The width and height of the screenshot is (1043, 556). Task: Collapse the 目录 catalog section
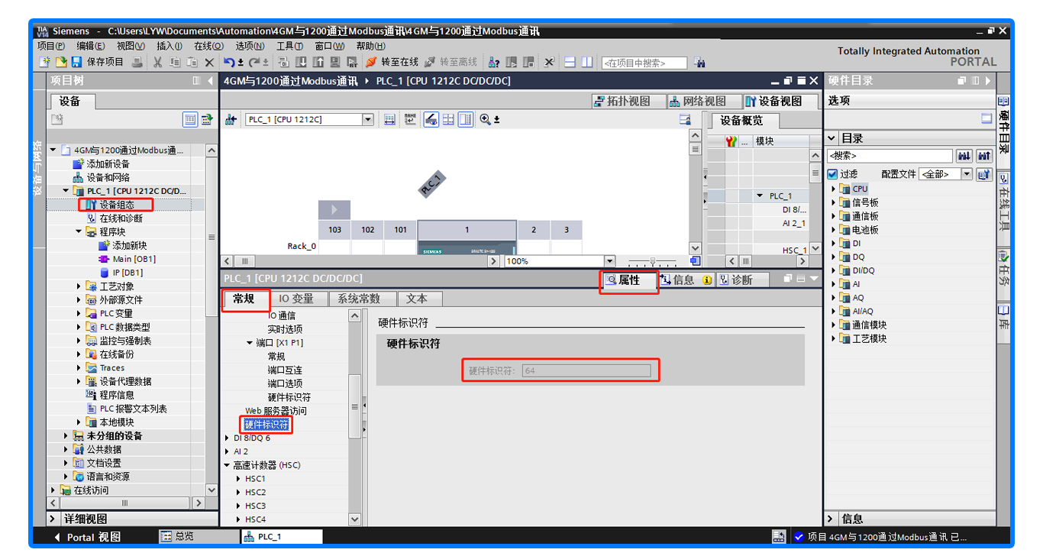click(832, 138)
